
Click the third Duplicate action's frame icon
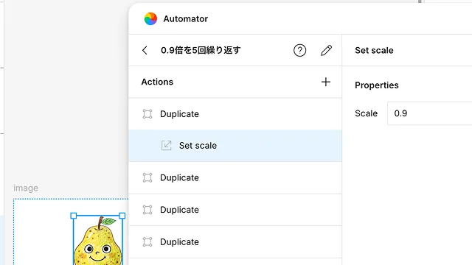pyautogui.click(x=147, y=210)
